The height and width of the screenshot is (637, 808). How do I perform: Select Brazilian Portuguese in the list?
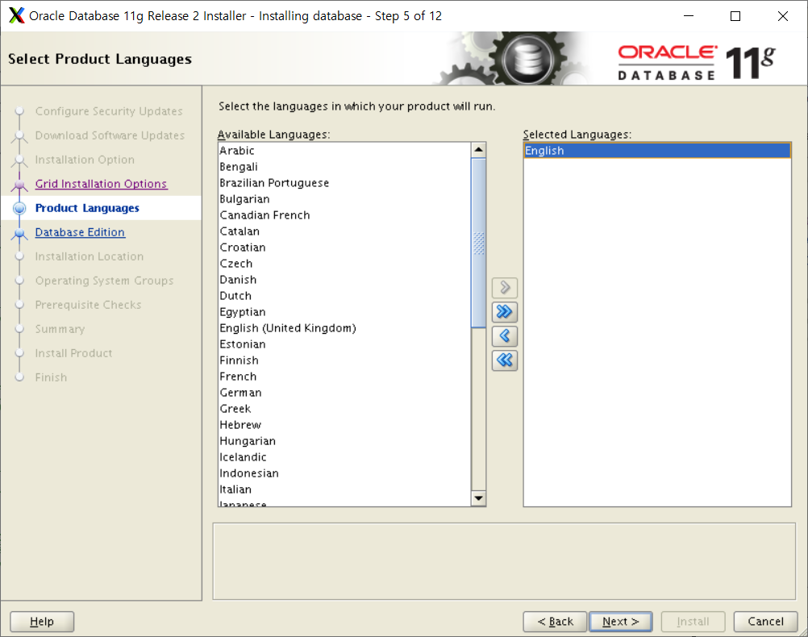coord(344,183)
